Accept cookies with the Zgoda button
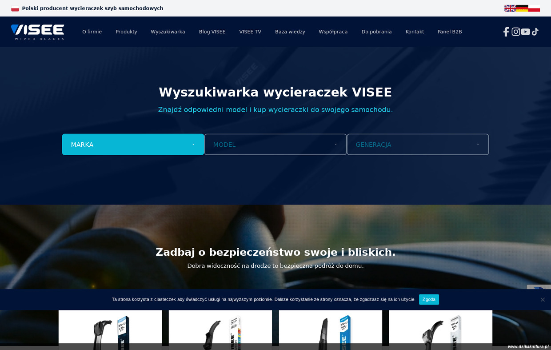The width and height of the screenshot is (551, 350). [428, 299]
